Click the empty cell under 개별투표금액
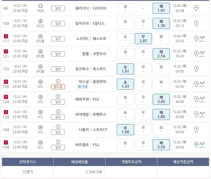 (131, 172)
